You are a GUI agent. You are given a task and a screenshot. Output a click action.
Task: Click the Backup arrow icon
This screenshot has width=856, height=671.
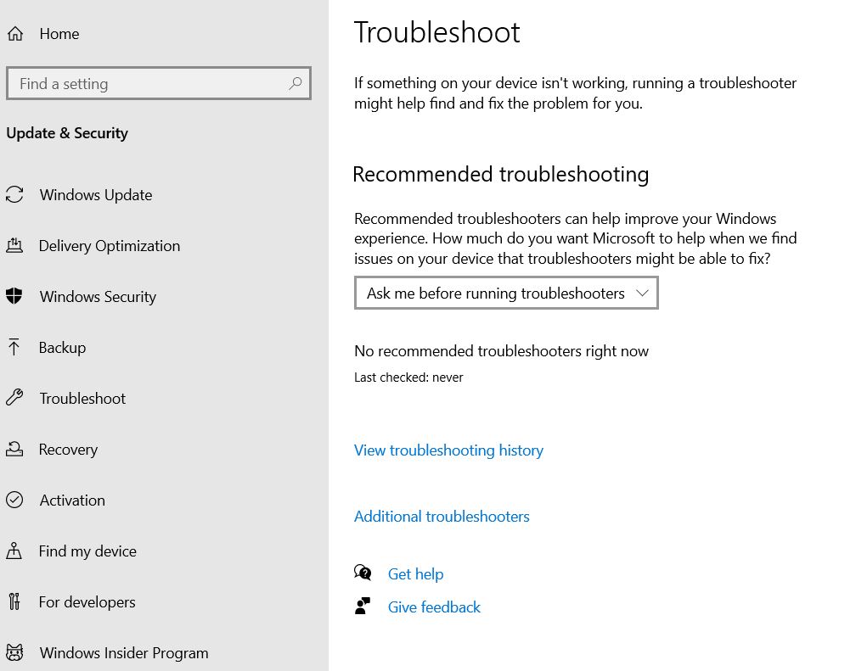14,347
